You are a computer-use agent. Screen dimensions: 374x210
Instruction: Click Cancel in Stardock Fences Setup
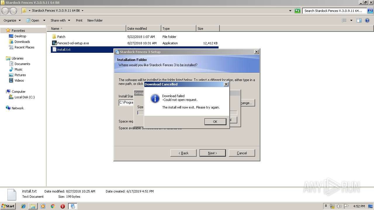242,153
